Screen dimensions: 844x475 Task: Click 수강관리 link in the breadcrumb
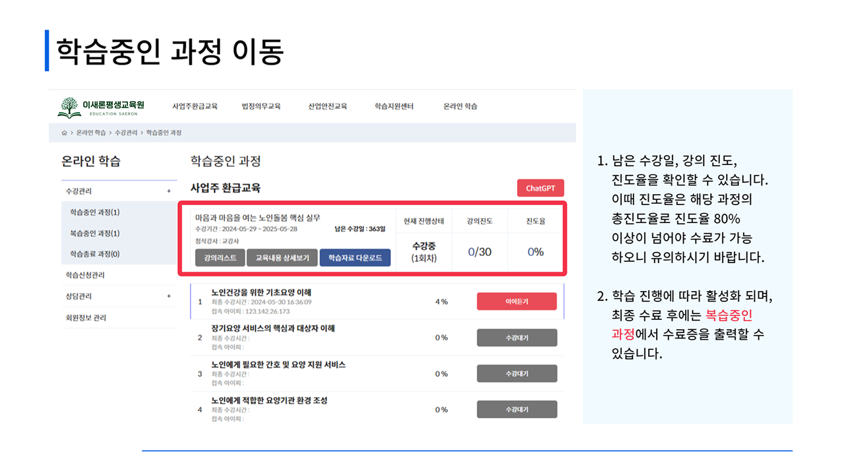(126, 133)
